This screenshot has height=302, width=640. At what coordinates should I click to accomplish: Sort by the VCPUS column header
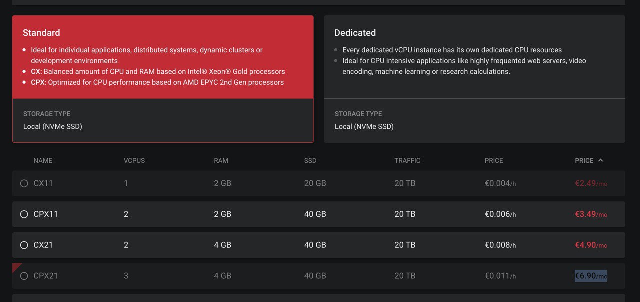coord(134,161)
